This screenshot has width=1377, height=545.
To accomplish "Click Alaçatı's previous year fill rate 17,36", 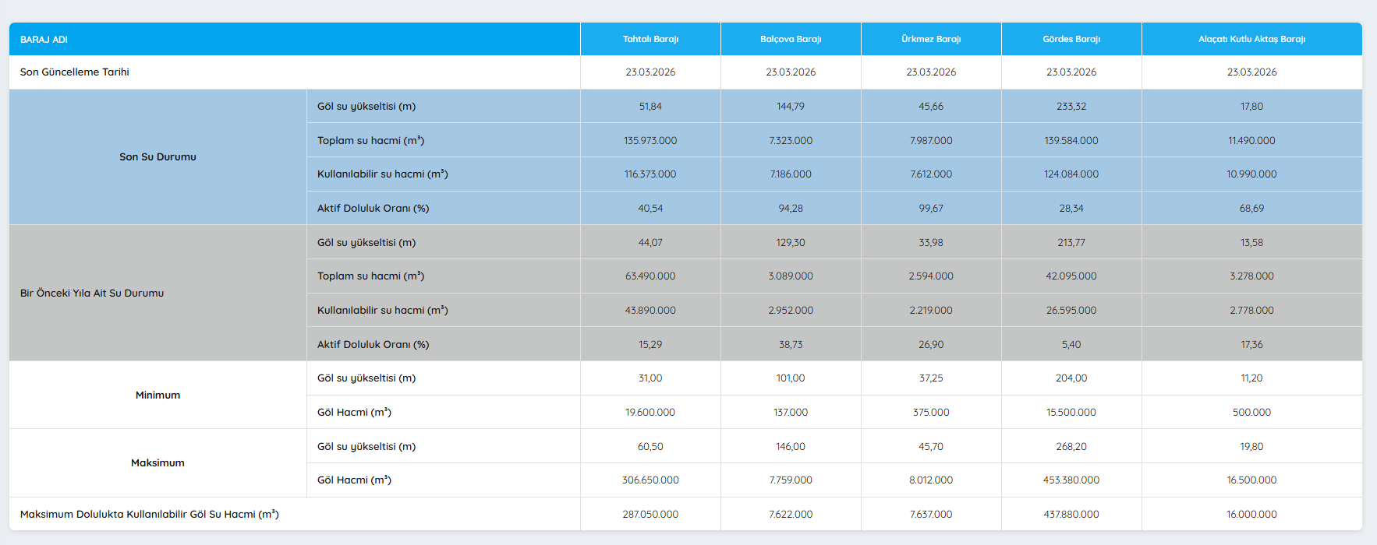I will [1251, 344].
